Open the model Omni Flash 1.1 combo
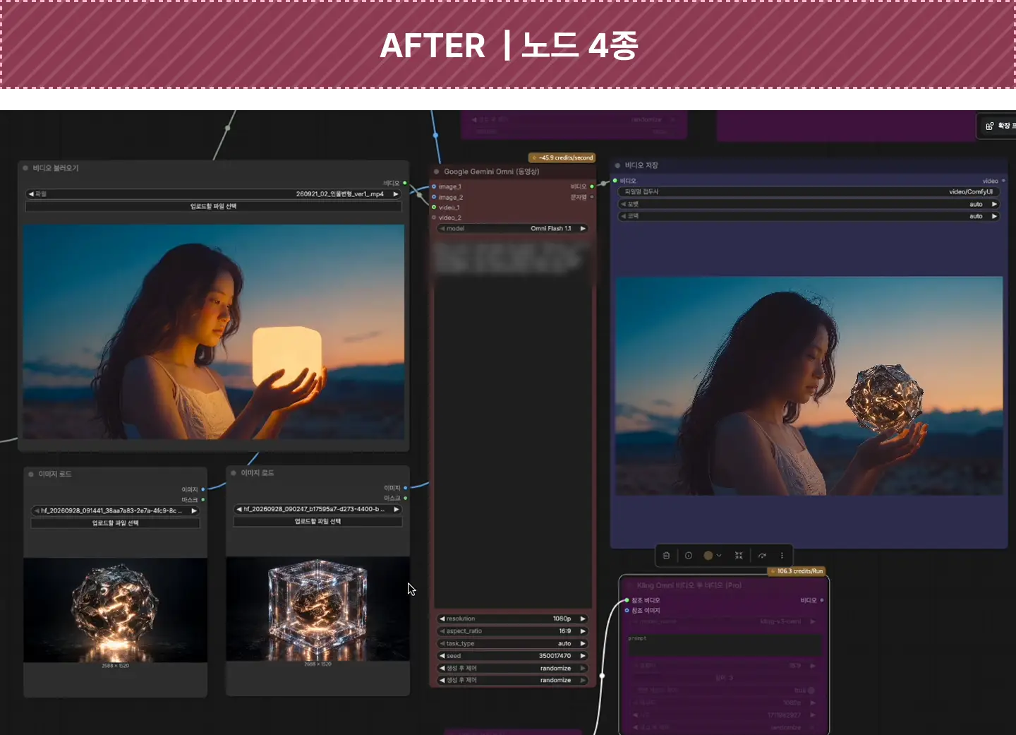The image size is (1016, 735). pyautogui.click(x=513, y=229)
